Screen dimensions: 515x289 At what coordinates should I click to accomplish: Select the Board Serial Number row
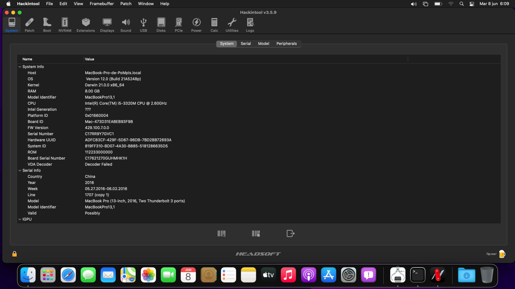click(259, 158)
